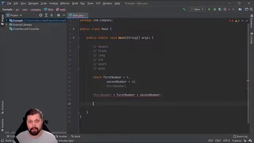Click the Example breadcrumb in navigation bar
The width and height of the screenshot is (254, 143).
pyautogui.click(x=7, y=10)
